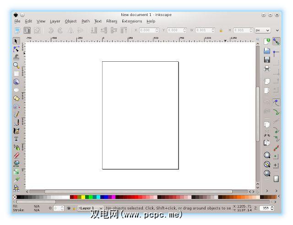Zoom to fit page icon
The image size is (293, 225).
click(x=267, y=173)
